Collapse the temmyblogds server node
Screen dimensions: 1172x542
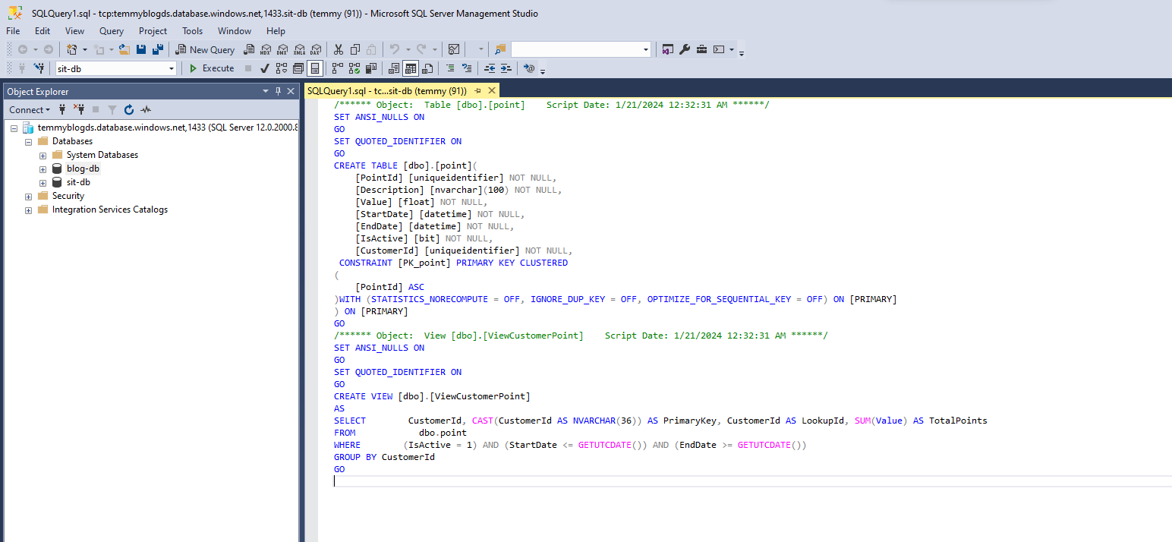[x=14, y=128]
